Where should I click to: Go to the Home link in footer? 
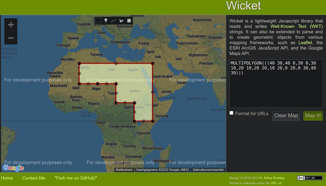pyautogui.click(x=7, y=178)
